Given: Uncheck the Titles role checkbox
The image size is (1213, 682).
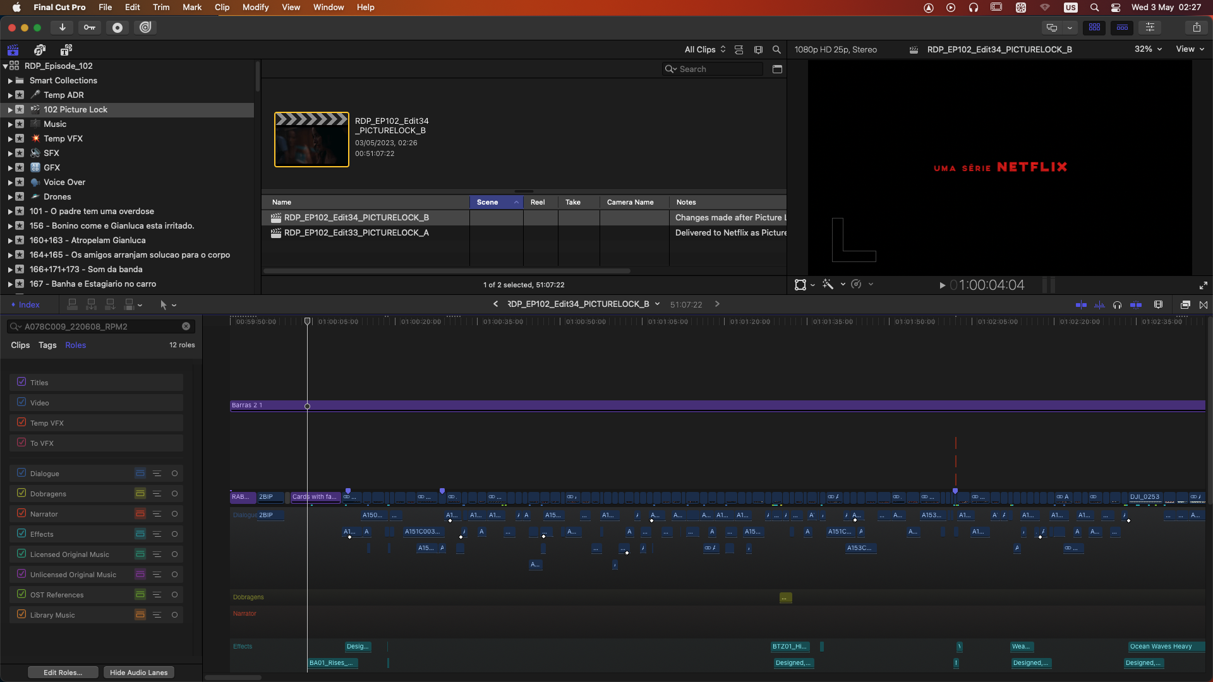Looking at the screenshot, I should click(21, 382).
